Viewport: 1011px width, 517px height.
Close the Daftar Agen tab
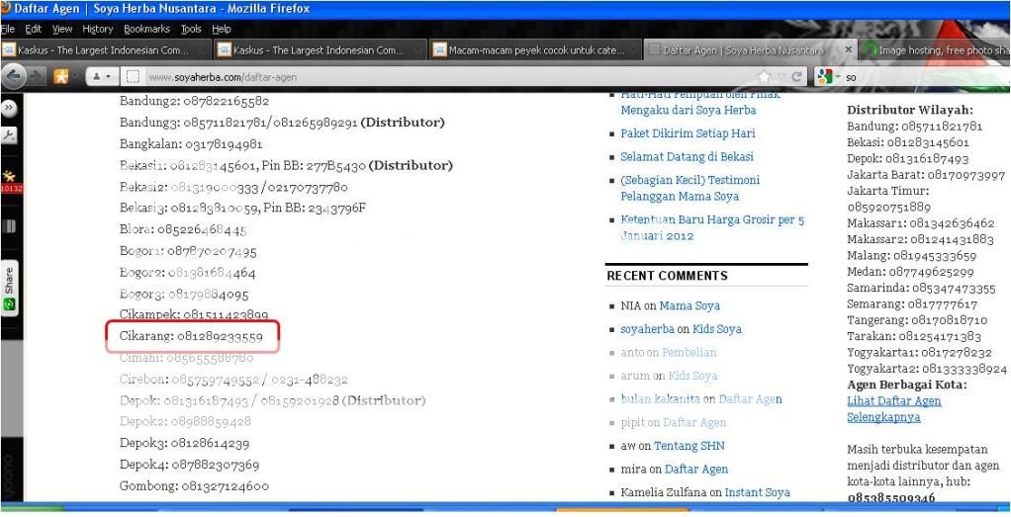848,49
